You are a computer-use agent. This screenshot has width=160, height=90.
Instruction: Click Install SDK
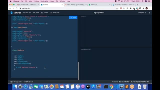pos(55,13)
